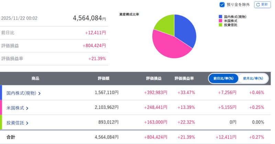Toggle the 預り金を除外 checkbox
The image size is (275, 144).
[222, 5]
